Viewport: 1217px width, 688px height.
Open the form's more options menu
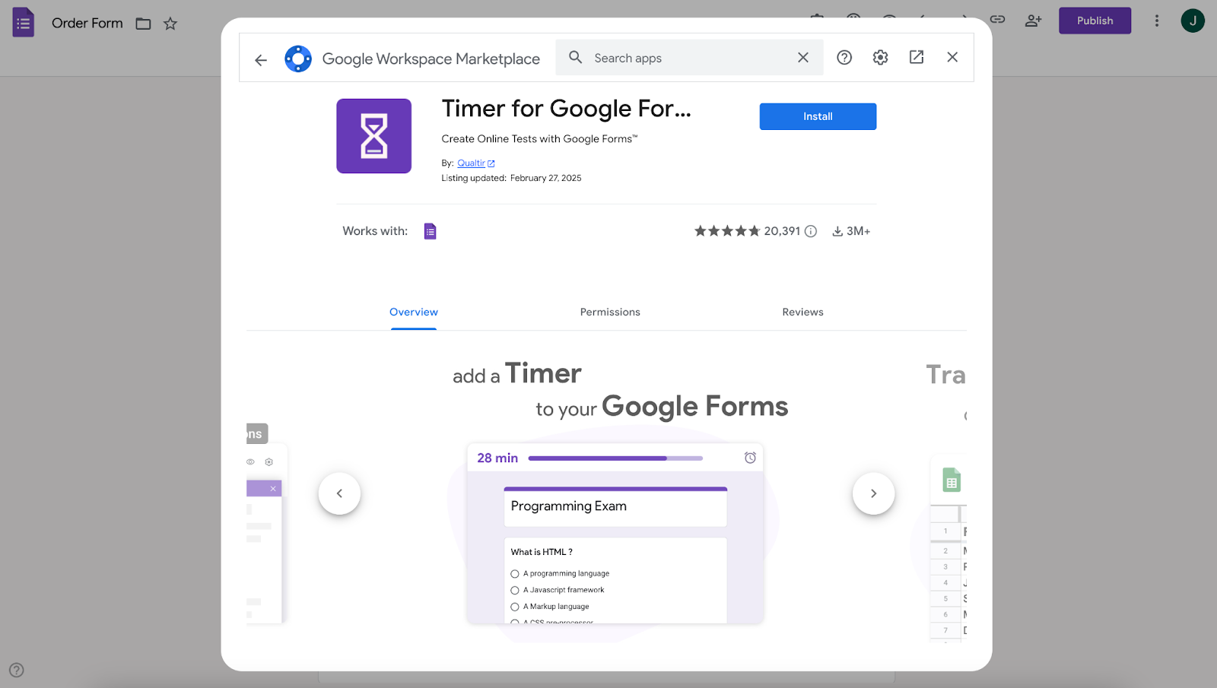pyautogui.click(x=1157, y=21)
